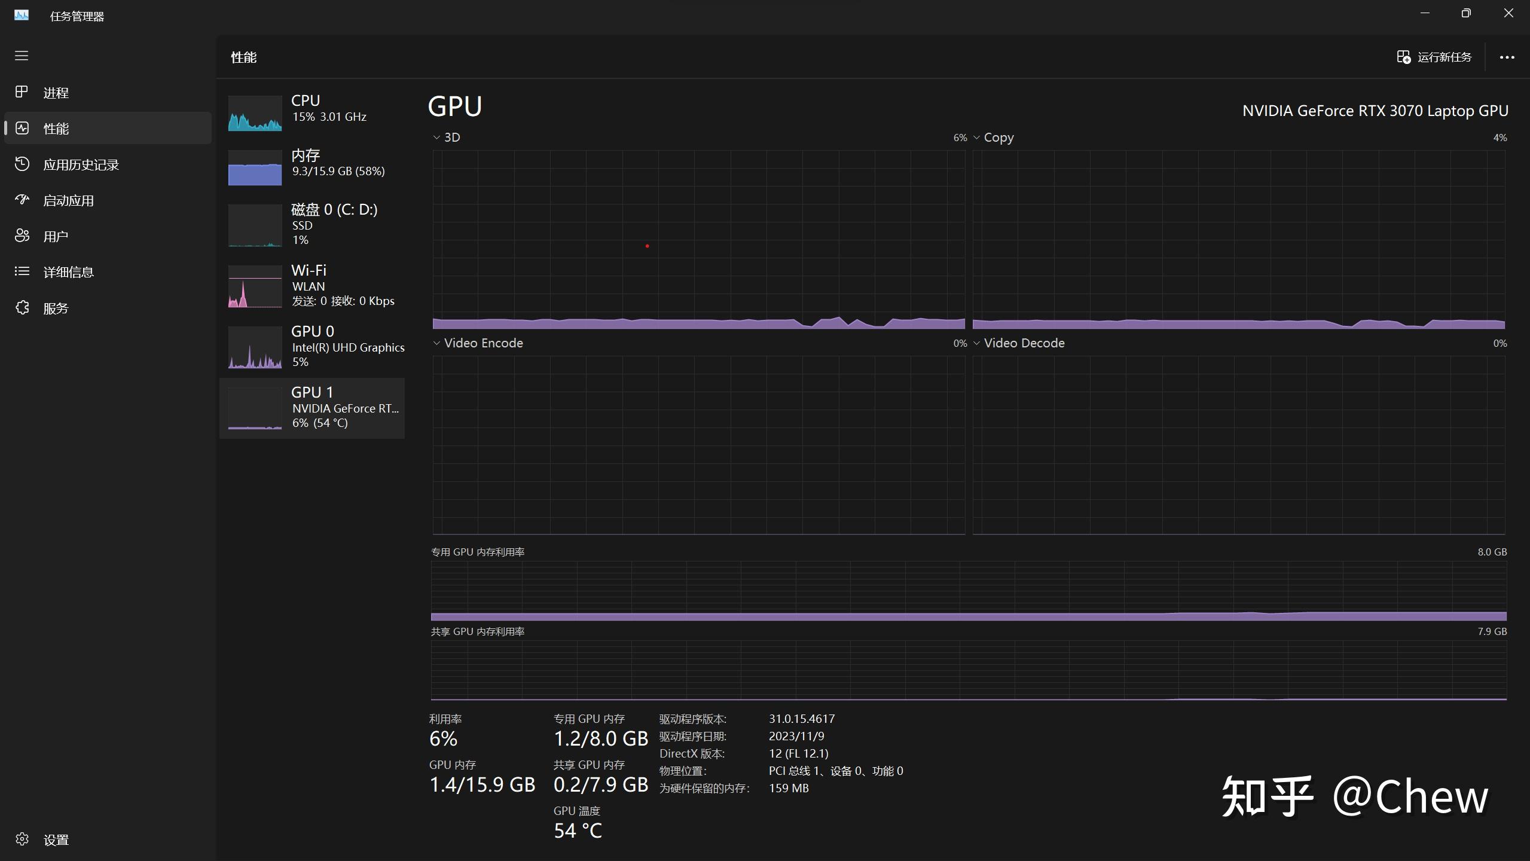This screenshot has width=1530, height=861.
Task: Open 启动应用 (Startup apps)
Action: click(x=68, y=200)
